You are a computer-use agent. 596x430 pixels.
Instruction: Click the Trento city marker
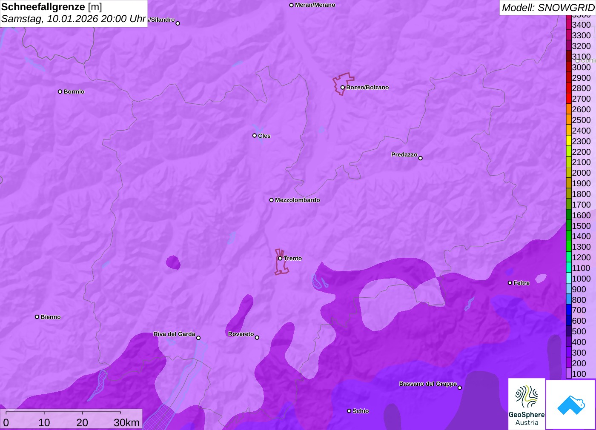click(280, 258)
